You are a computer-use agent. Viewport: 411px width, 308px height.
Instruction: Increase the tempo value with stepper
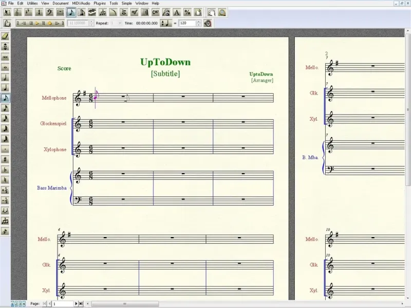click(x=198, y=22)
